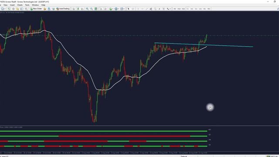The height and width of the screenshot is (157, 279).
Task: Open the Insert menu
Action: 12,5
